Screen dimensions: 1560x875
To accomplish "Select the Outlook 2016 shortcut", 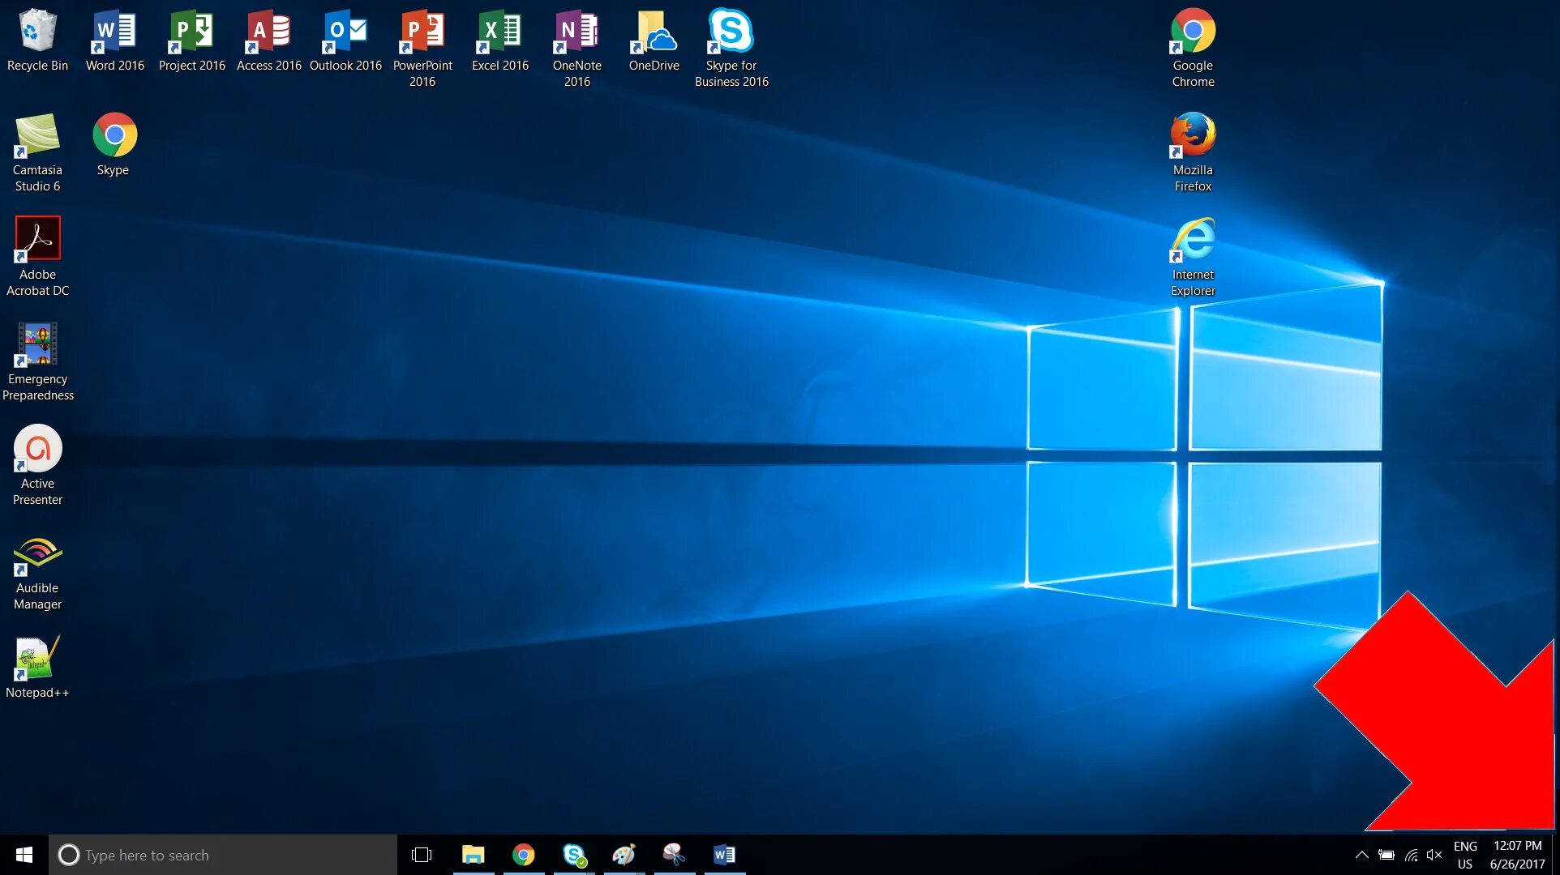I will pos(345,41).
